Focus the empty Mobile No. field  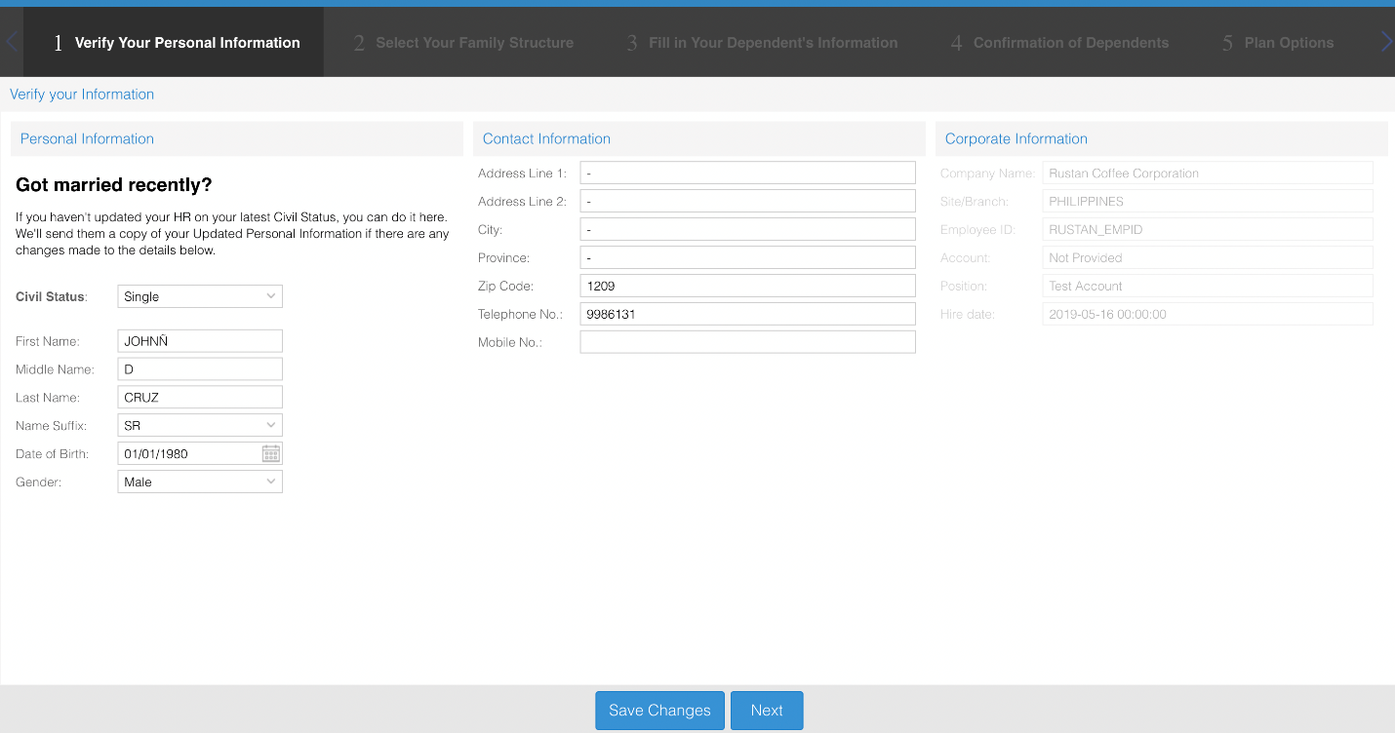[747, 342]
